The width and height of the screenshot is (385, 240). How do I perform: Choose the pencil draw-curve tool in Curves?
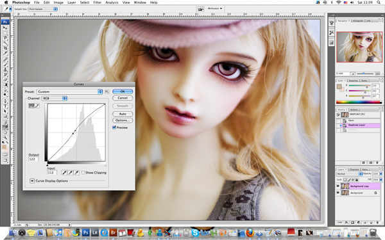point(37,106)
